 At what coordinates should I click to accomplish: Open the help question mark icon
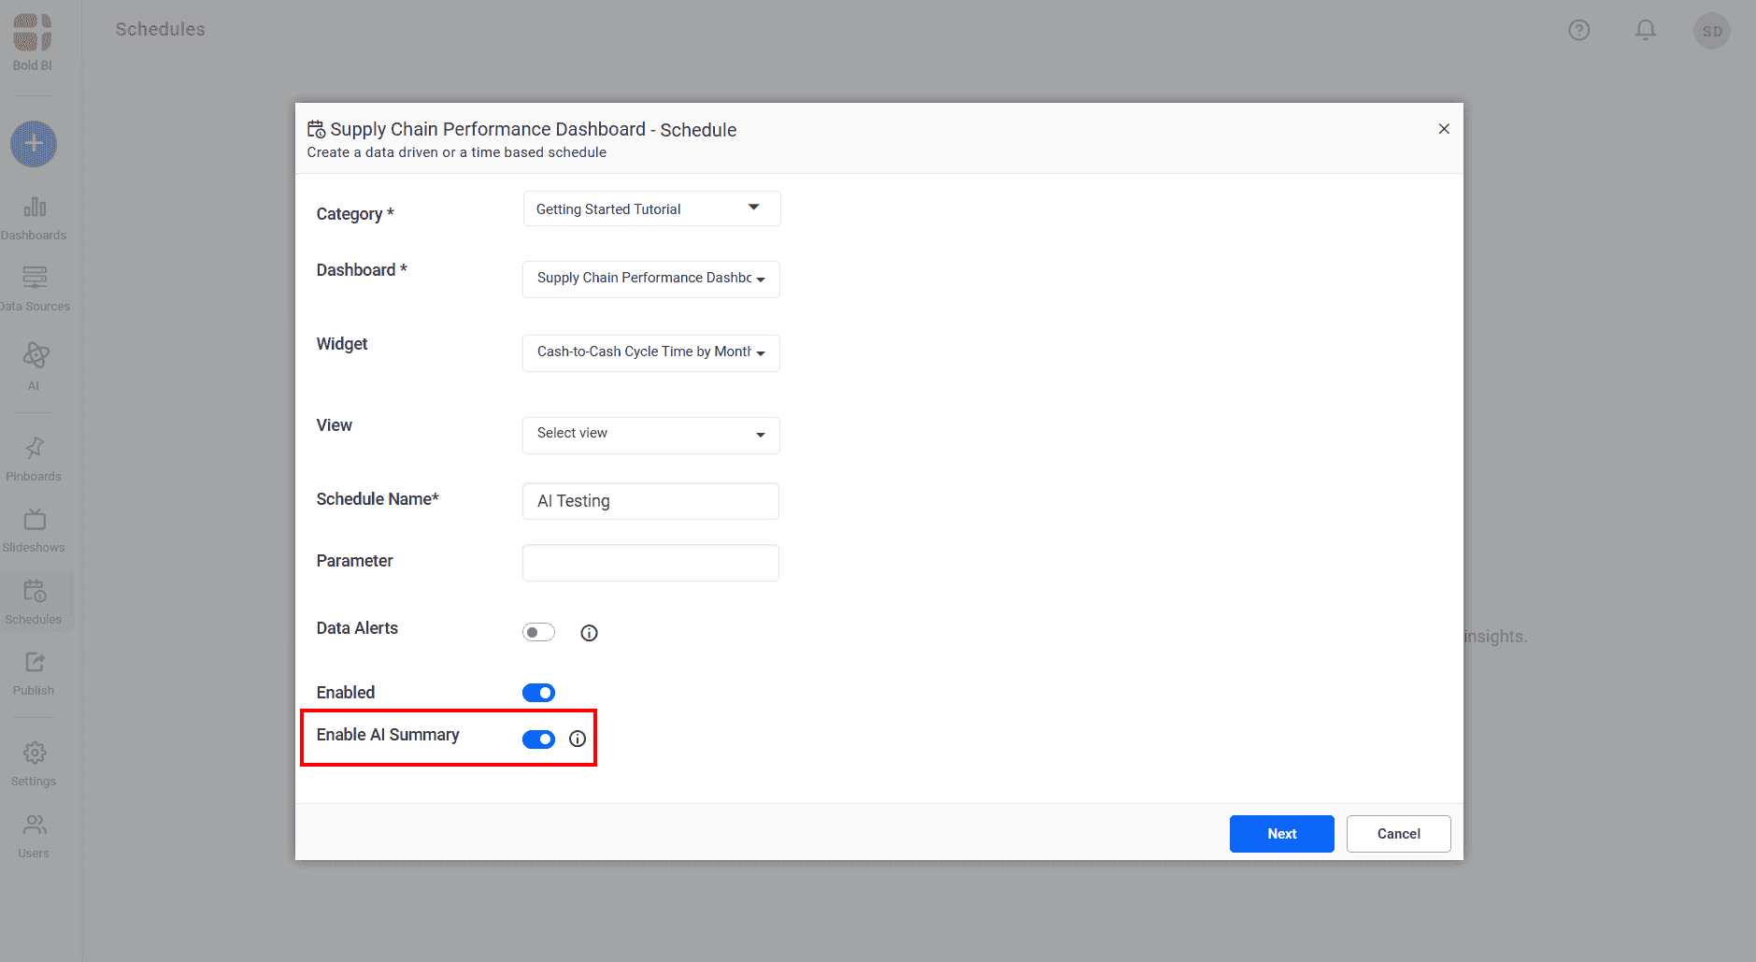tap(1578, 30)
